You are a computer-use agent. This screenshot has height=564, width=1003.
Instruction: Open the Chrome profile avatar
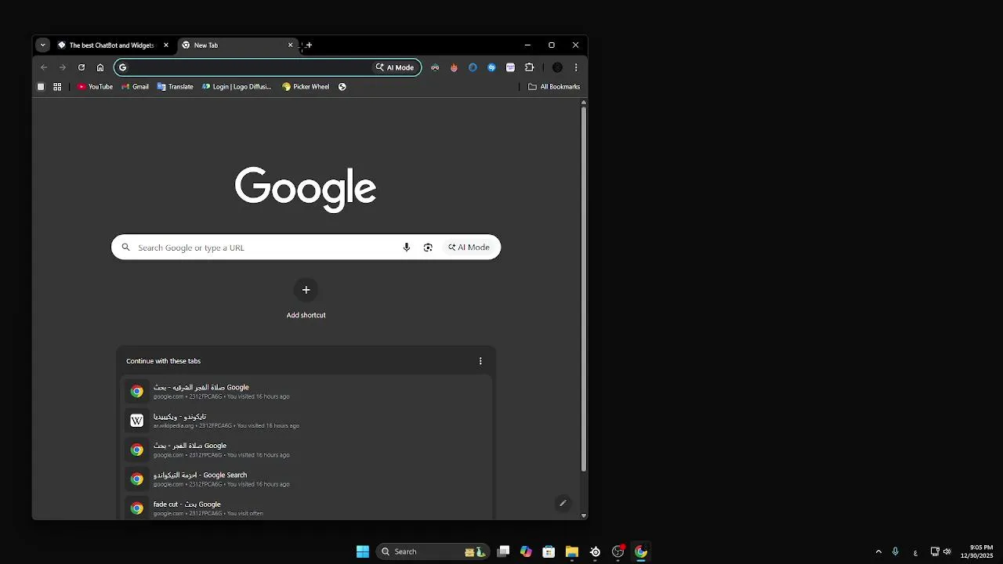(x=557, y=67)
